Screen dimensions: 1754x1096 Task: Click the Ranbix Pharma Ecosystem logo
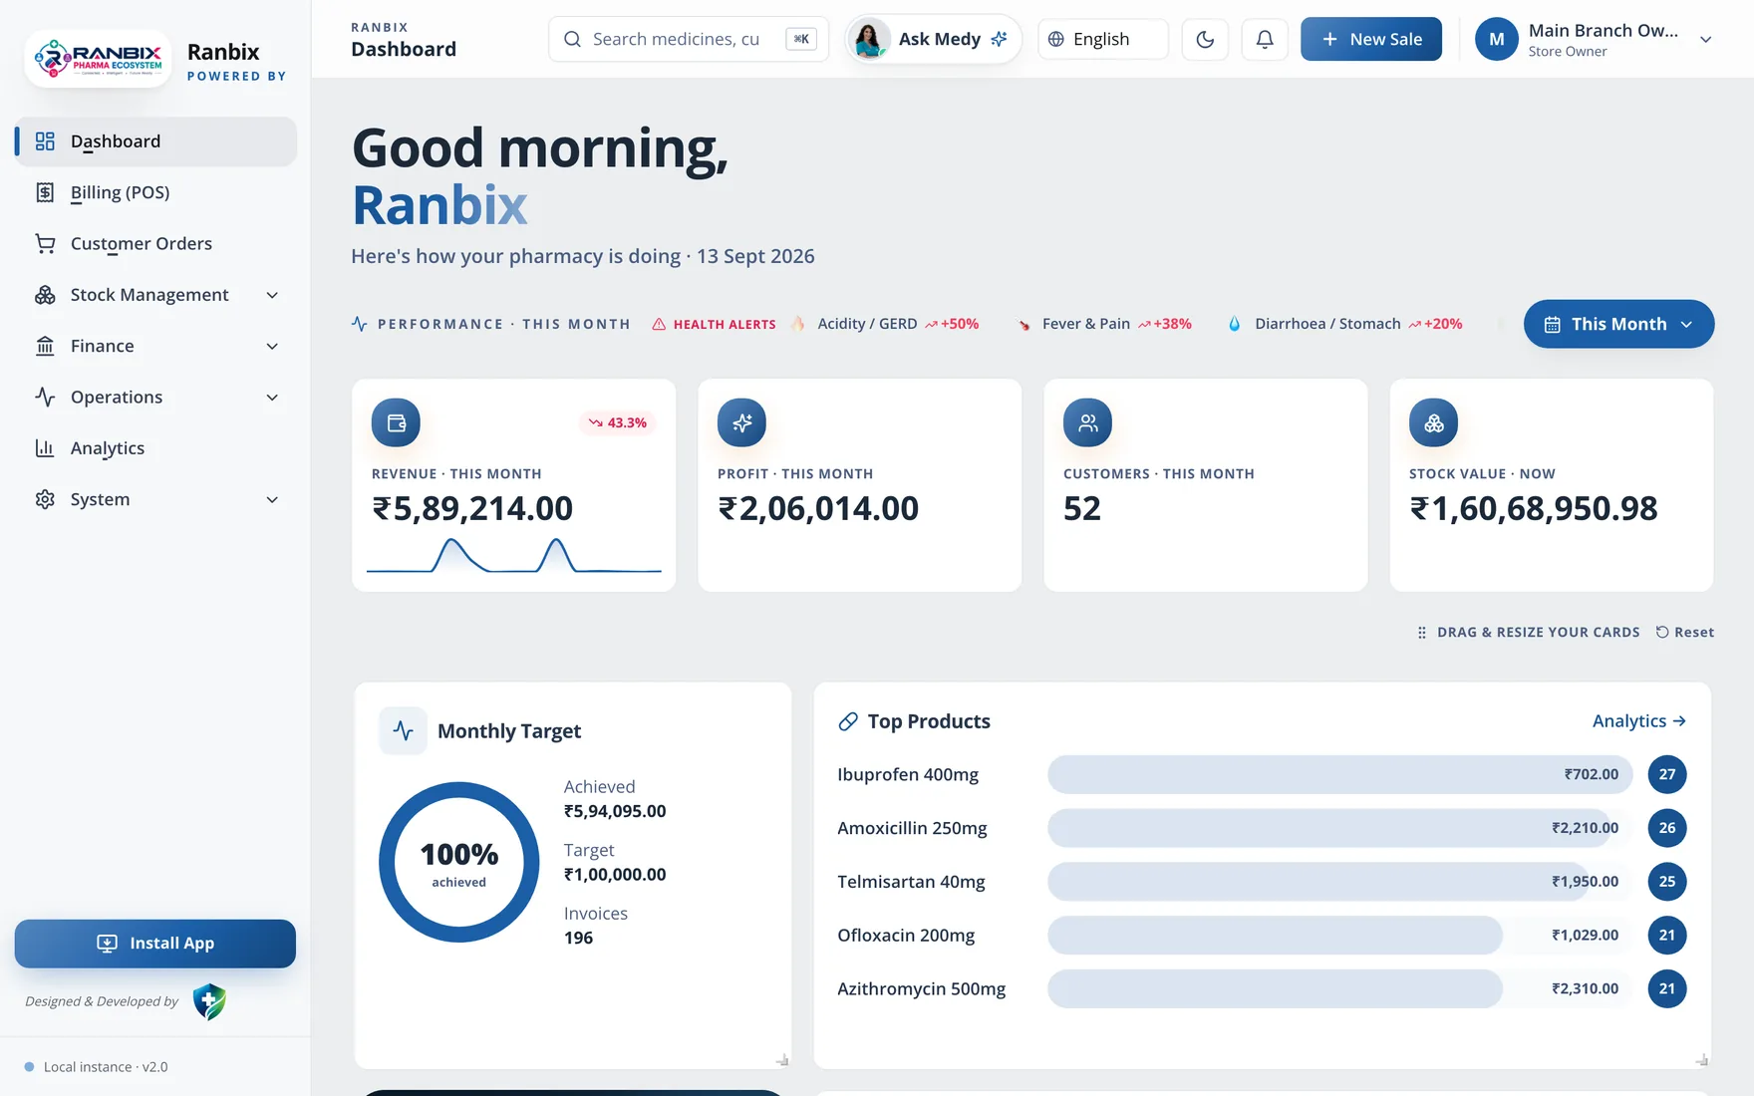[98, 59]
